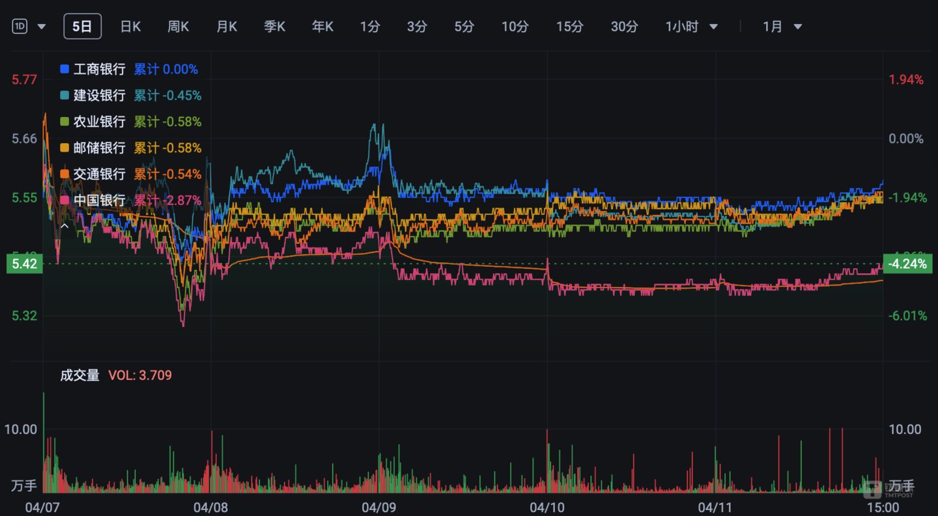Select the 1分 interval

click(370, 27)
